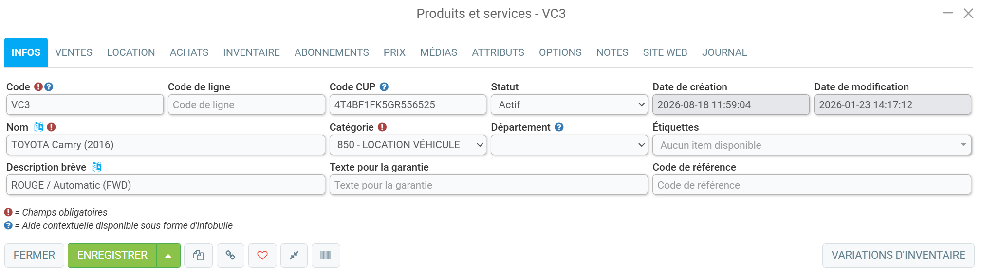Viewport: 982px width, 275px height.
Task: Click the heart favorite icon button
Action: (x=262, y=256)
